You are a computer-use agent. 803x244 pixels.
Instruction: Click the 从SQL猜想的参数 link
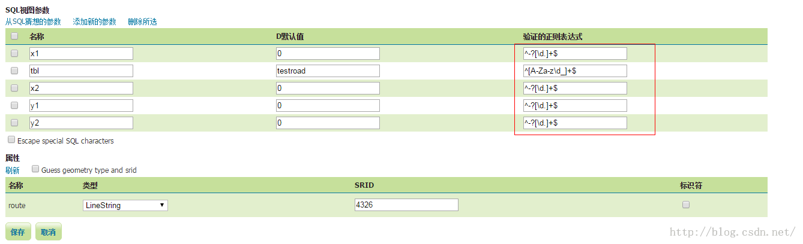[33, 22]
